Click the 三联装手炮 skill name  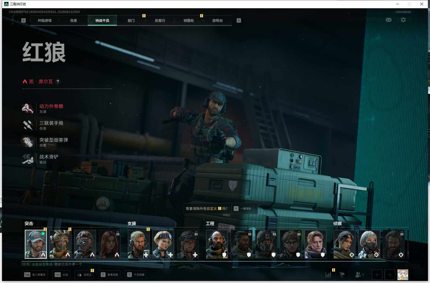click(51, 123)
